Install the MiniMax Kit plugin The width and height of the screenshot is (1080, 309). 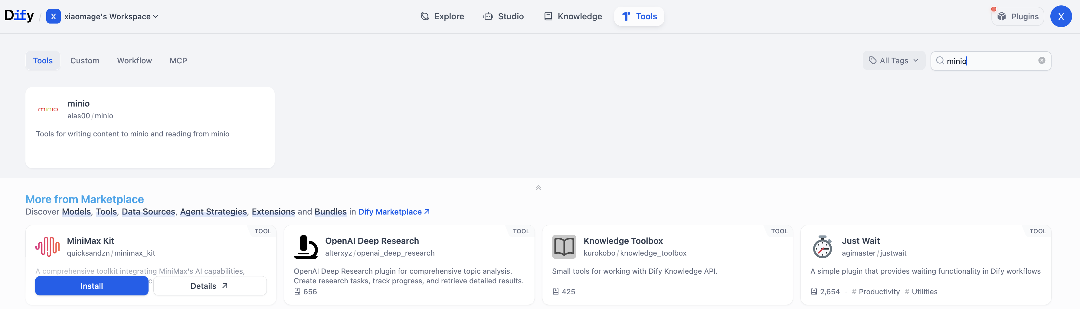(x=91, y=285)
